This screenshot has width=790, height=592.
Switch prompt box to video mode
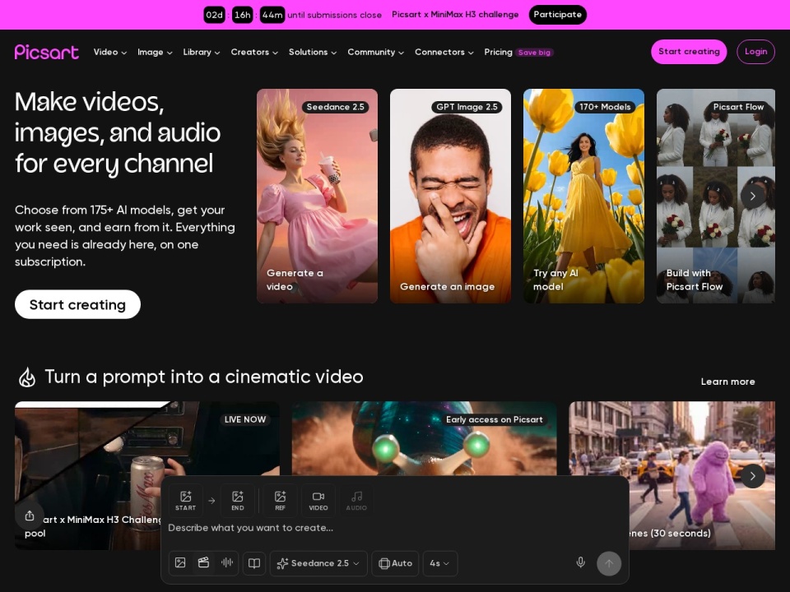pos(203,562)
